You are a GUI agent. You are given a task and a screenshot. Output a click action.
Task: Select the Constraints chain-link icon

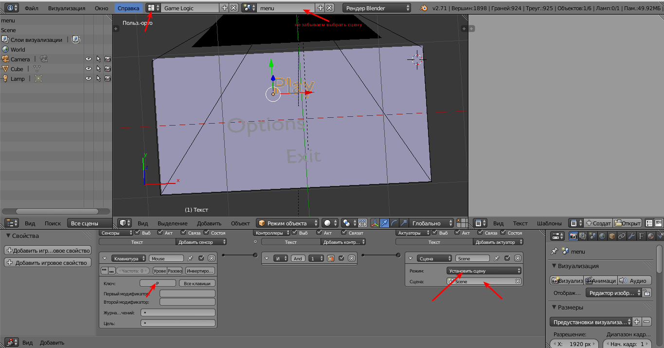click(x=622, y=236)
